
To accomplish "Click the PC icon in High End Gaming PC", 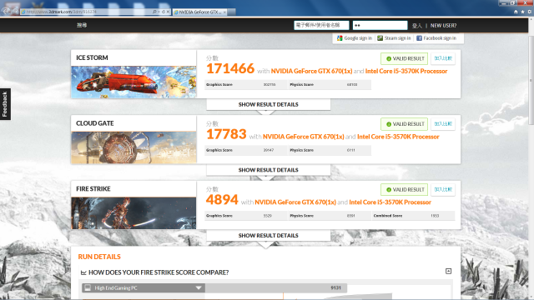I will [x=88, y=287].
